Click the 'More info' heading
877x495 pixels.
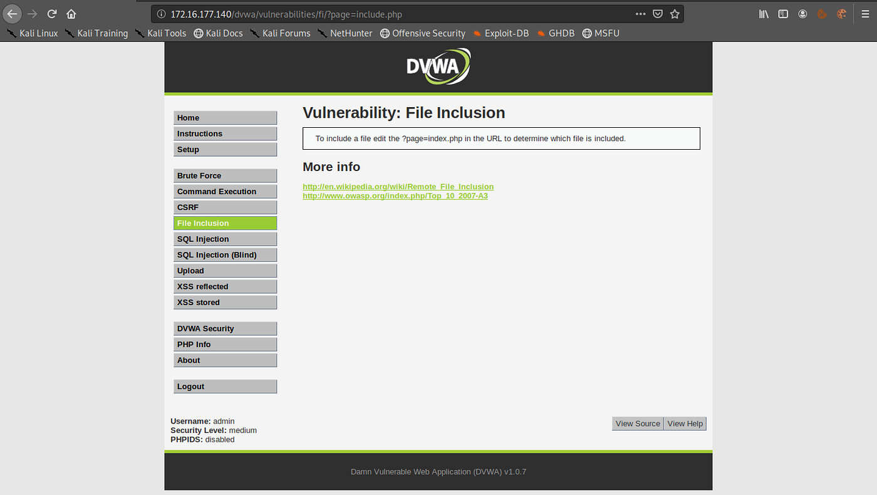click(x=331, y=167)
